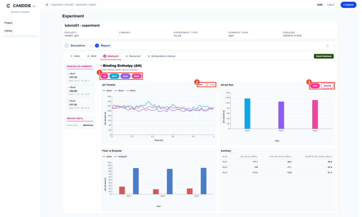Click the tutorial01 - glp1r project value
This screenshot has height=217, width=362.
coord(72,36)
